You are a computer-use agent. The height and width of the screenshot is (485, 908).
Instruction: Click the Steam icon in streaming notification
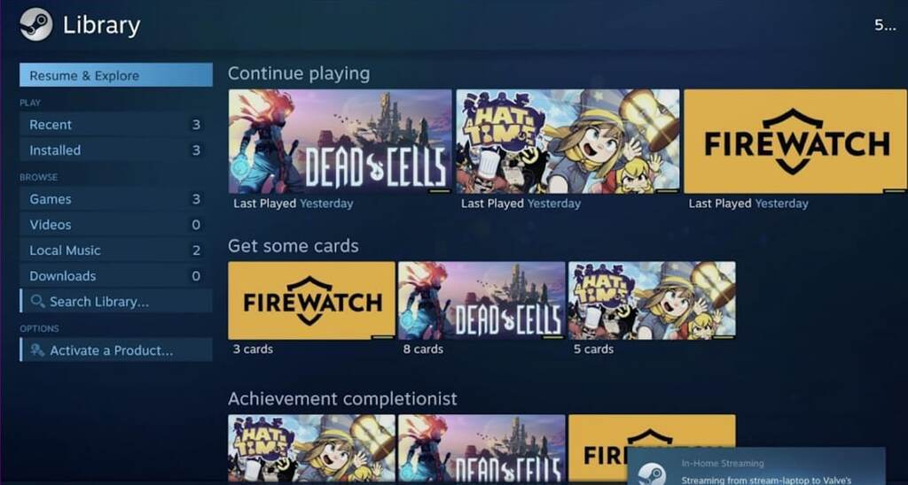pos(653,474)
